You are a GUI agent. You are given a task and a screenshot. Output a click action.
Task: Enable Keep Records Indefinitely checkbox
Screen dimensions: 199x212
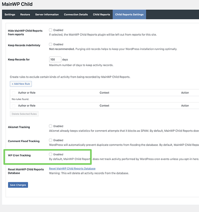[50, 44]
